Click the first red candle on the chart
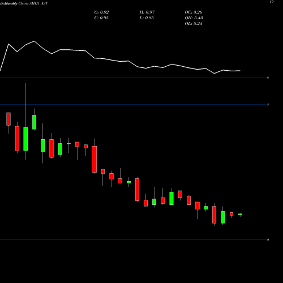The height and width of the screenshot is (283, 283). 8,119
